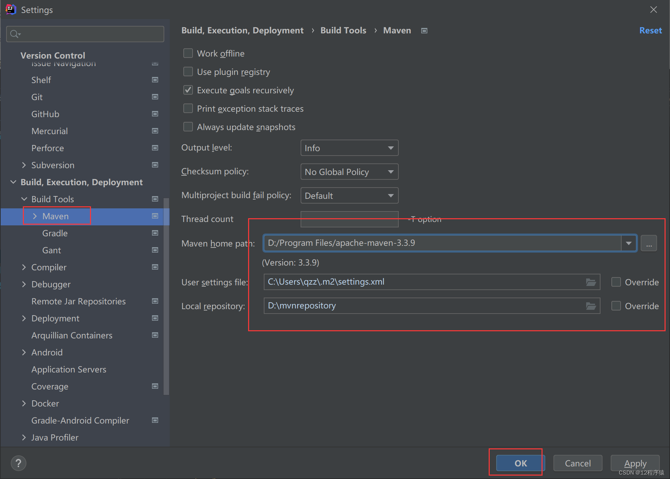670x479 pixels.
Task: Expand the Android node
Action: (x=24, y=352)
